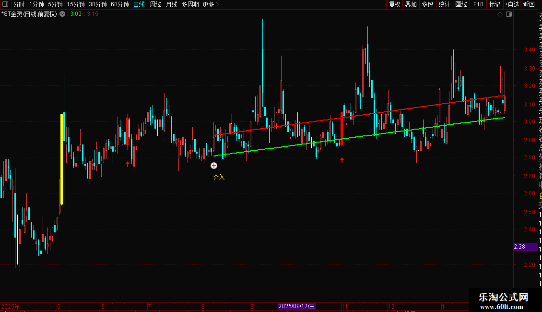Switch to 60分钟 period tab
This screenshot has height=312, width=542.
point(119,4)
